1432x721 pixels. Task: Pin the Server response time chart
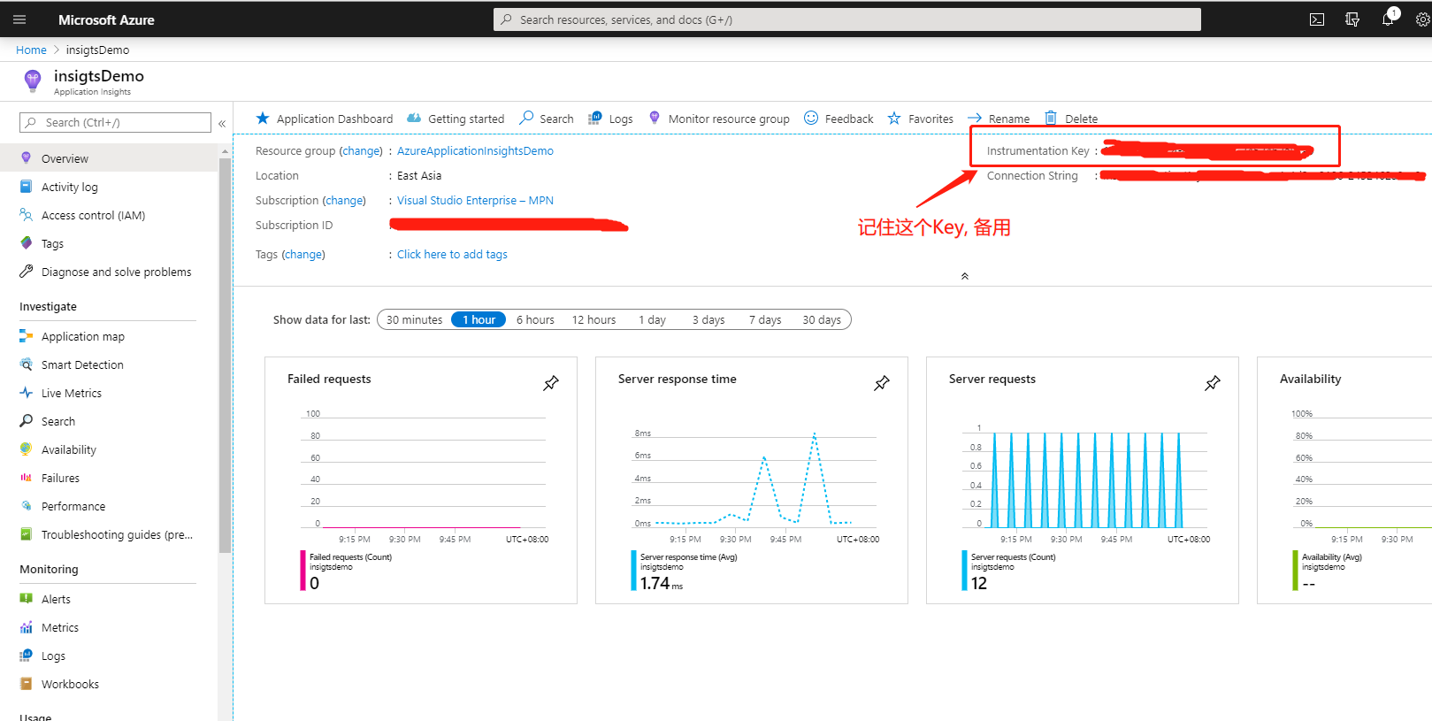882,383
